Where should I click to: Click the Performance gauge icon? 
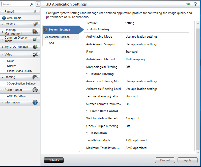point(35,90)
